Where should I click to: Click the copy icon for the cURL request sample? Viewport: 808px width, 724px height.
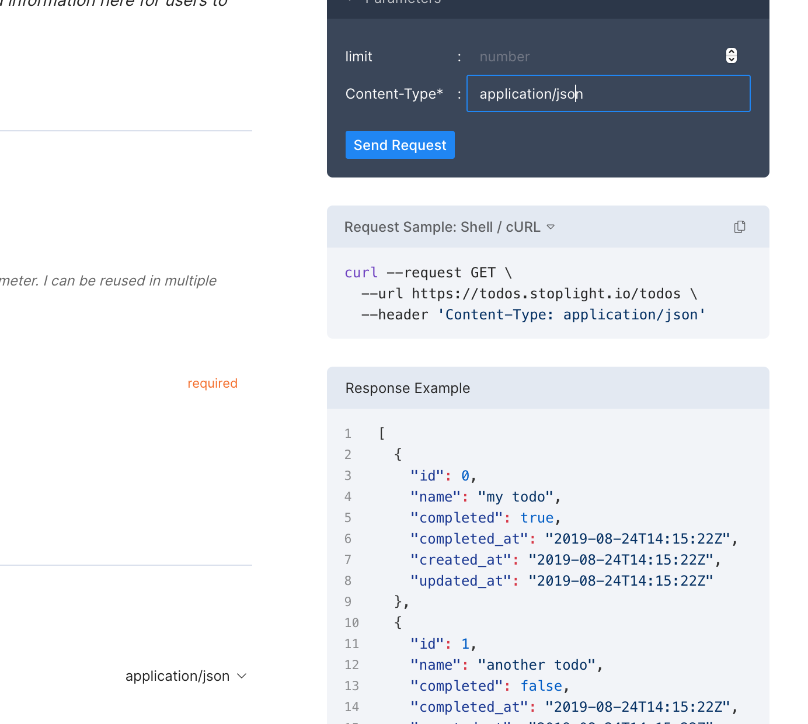(740, 227)
